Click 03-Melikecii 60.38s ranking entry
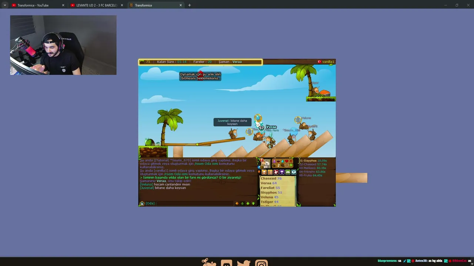 [313, 168]
